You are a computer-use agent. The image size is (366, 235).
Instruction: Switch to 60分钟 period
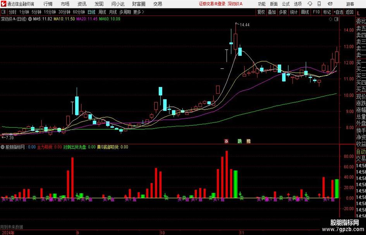(79, 12)
